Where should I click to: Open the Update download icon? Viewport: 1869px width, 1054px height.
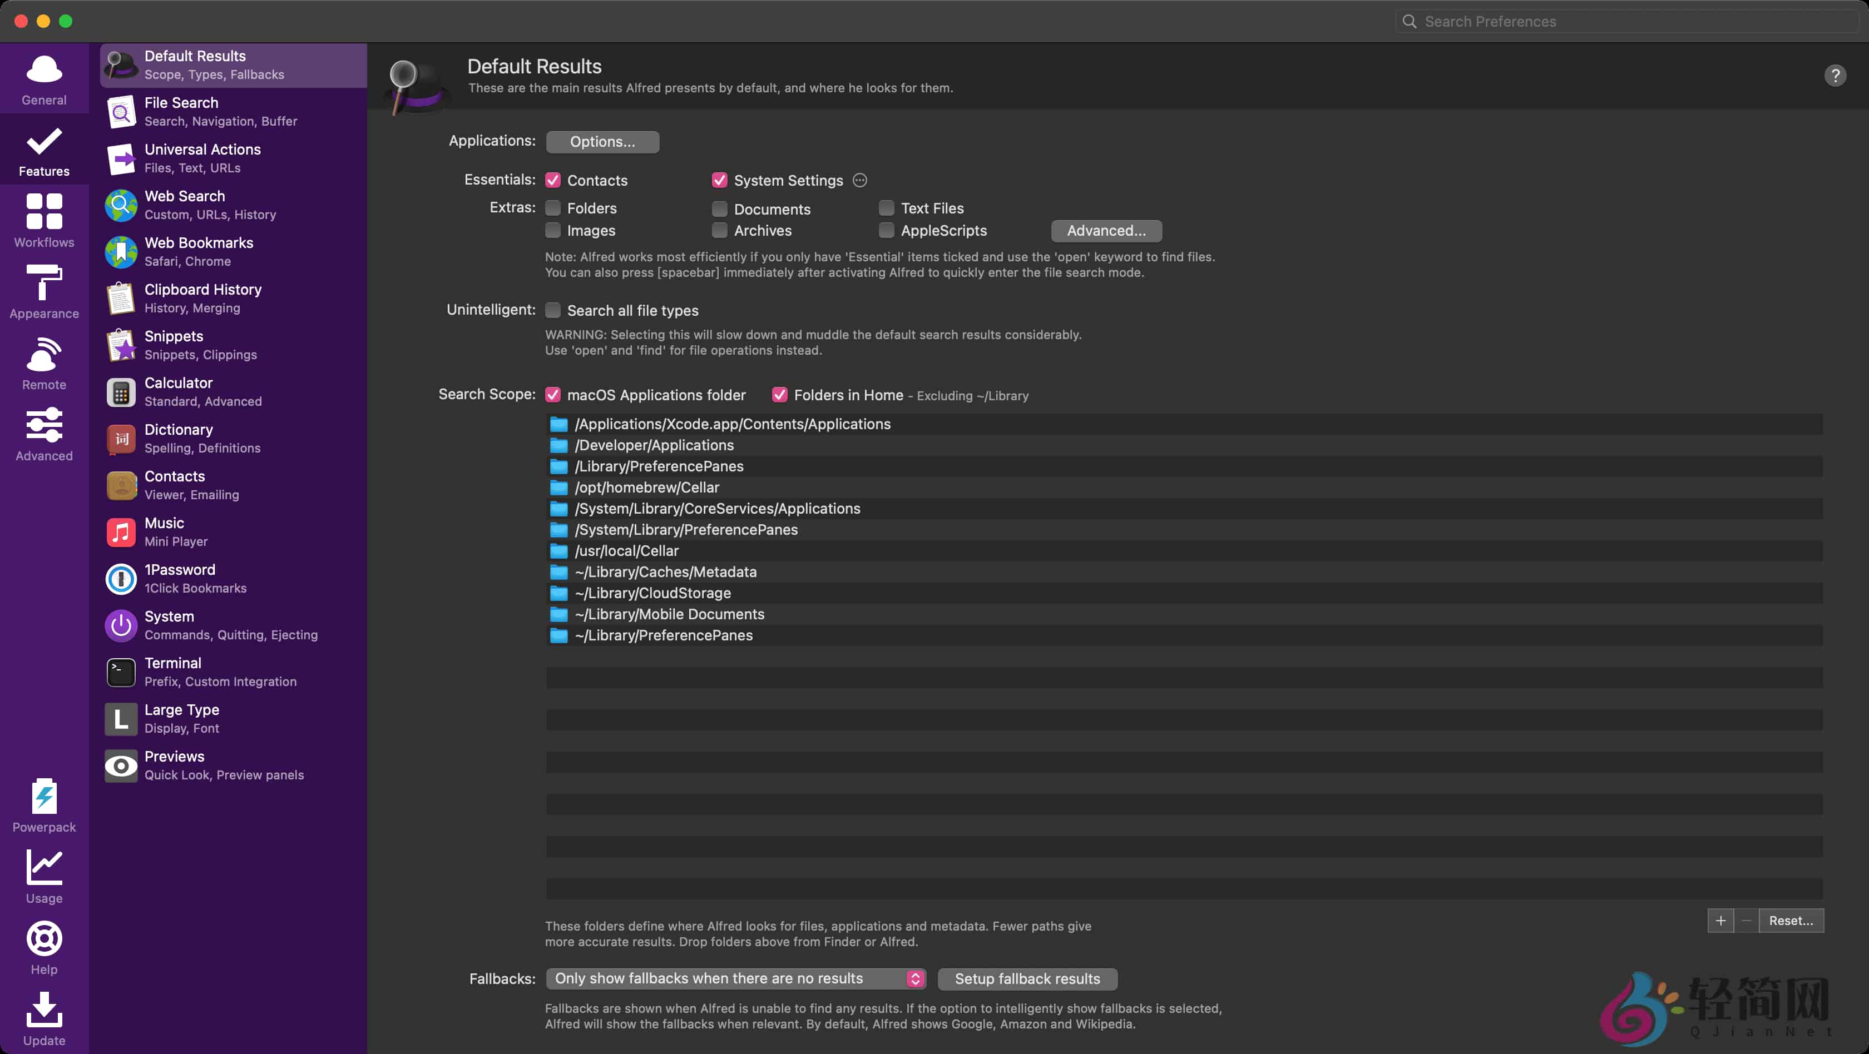tap(44, 1010)
